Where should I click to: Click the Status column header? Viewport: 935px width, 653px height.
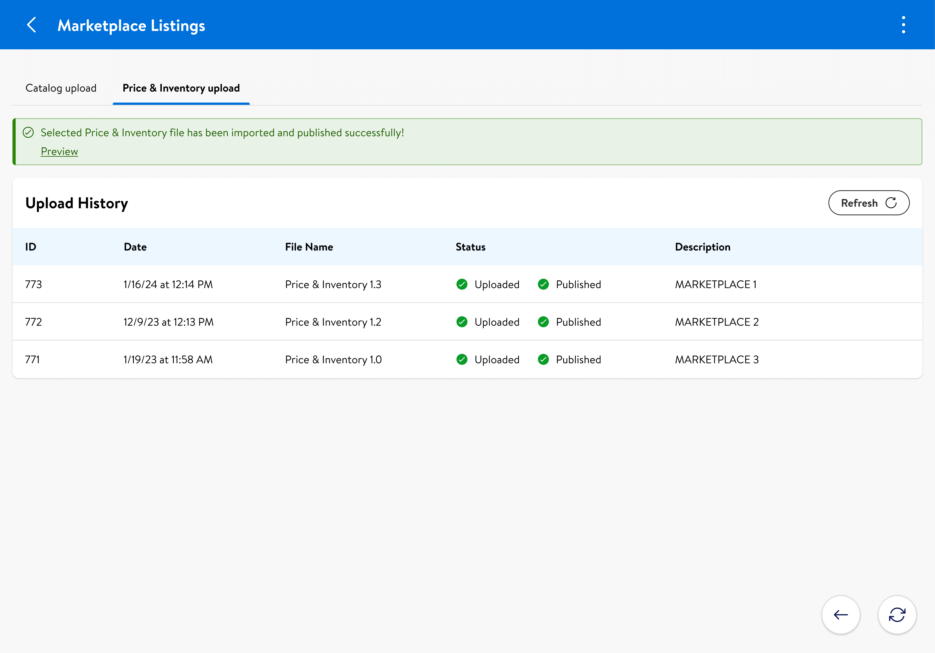point(470,247)
